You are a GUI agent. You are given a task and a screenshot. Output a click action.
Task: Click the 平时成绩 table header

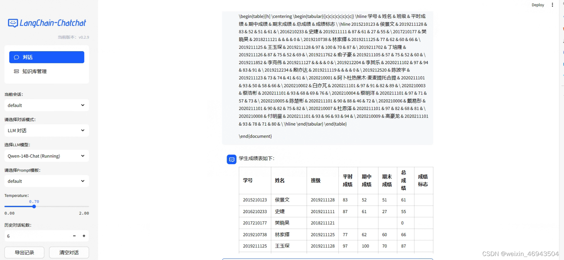[x=348, y=180]
